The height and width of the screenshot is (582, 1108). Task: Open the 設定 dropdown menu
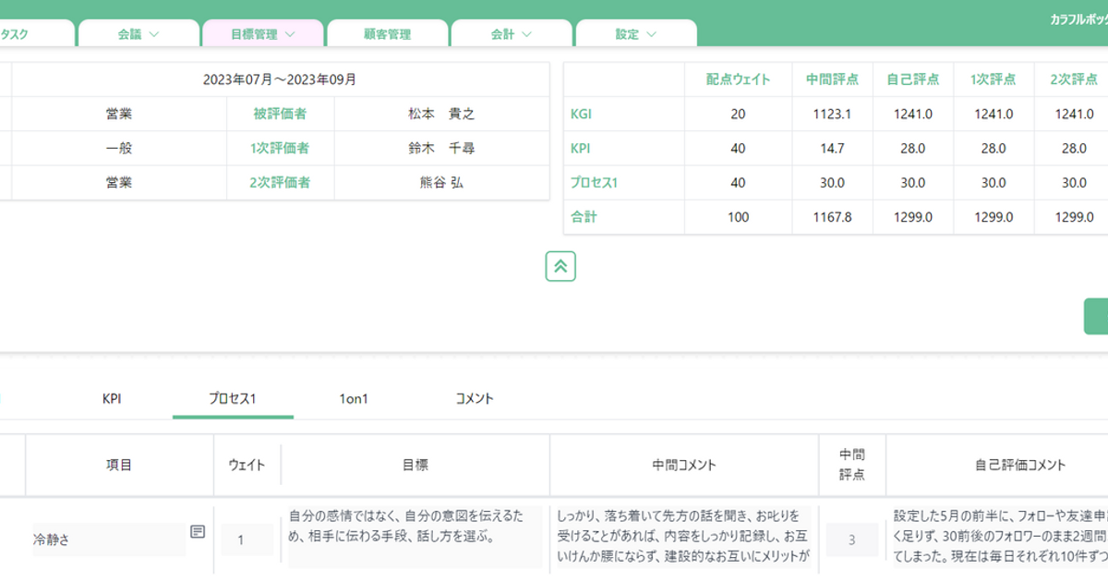[636, 34]
